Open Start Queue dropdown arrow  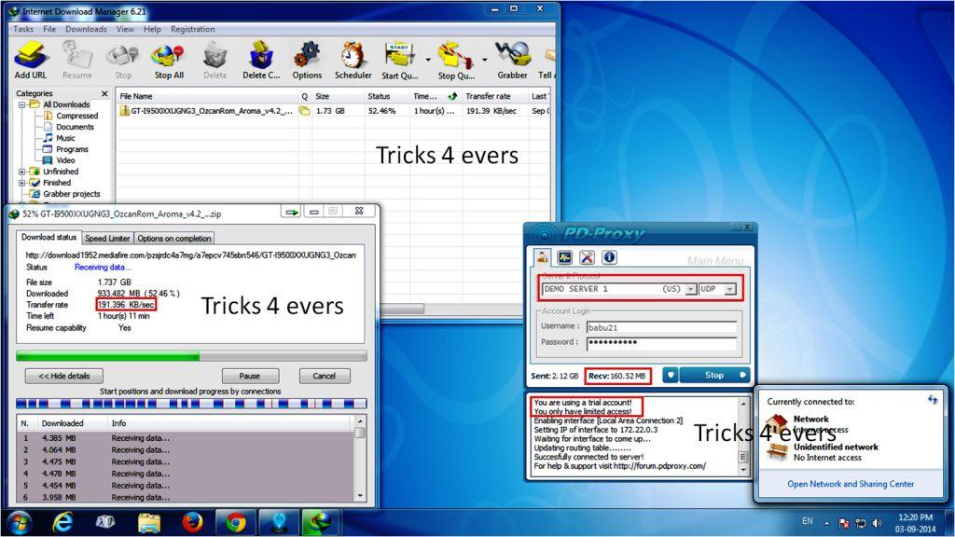click(428, 60)
